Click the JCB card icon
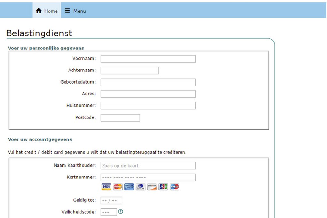The width and height of the screenshot is (327, 218). click(x=163, y=187)
